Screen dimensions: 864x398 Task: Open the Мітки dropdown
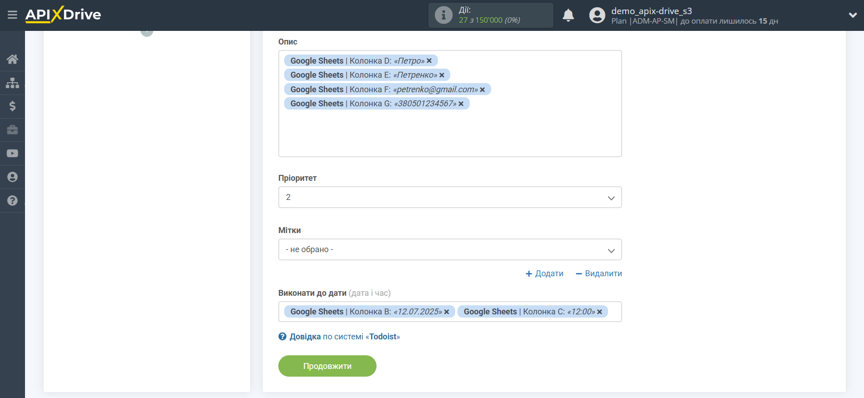(x=450, y=249)
